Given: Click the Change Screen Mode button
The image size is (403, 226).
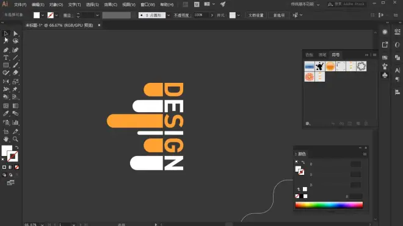Looking at the screenshot, I should click(x=10, y=183).
